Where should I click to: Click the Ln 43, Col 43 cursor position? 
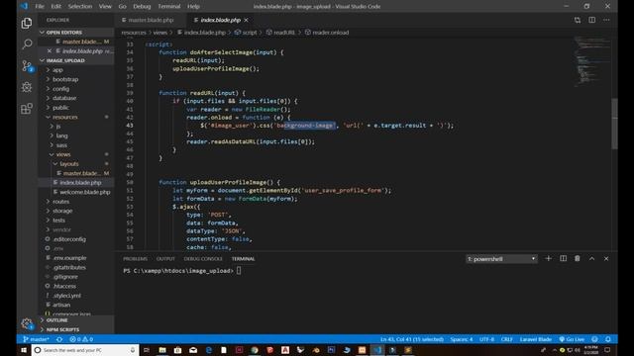click(x=412, y=339)
